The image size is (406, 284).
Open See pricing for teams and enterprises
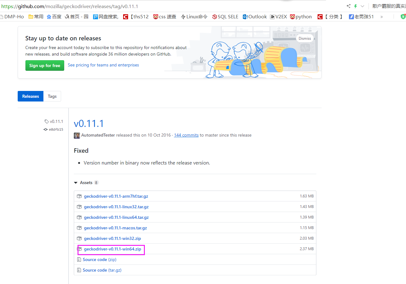click(103, 65)
